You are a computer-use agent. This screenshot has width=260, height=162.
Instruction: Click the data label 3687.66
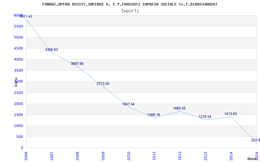[x=77, y=64]
